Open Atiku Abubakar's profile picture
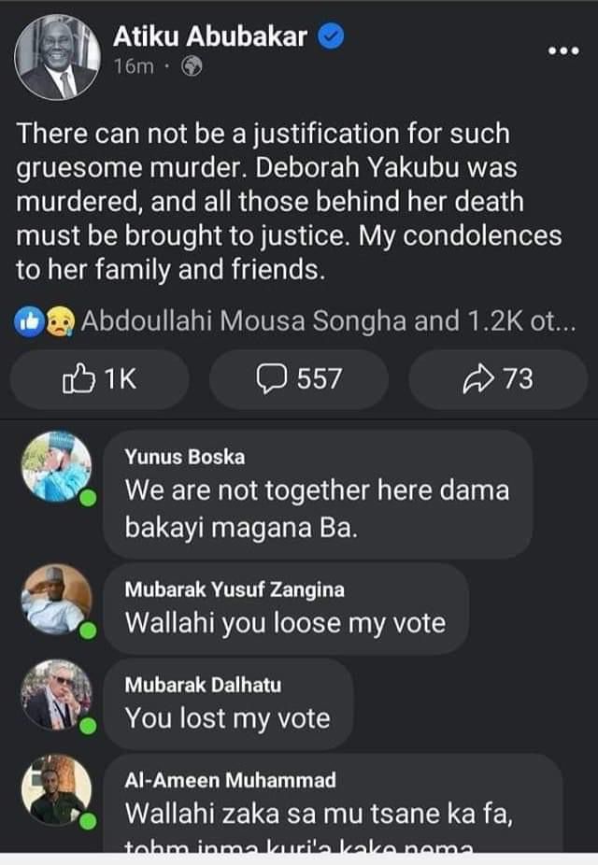 point(58,57)
